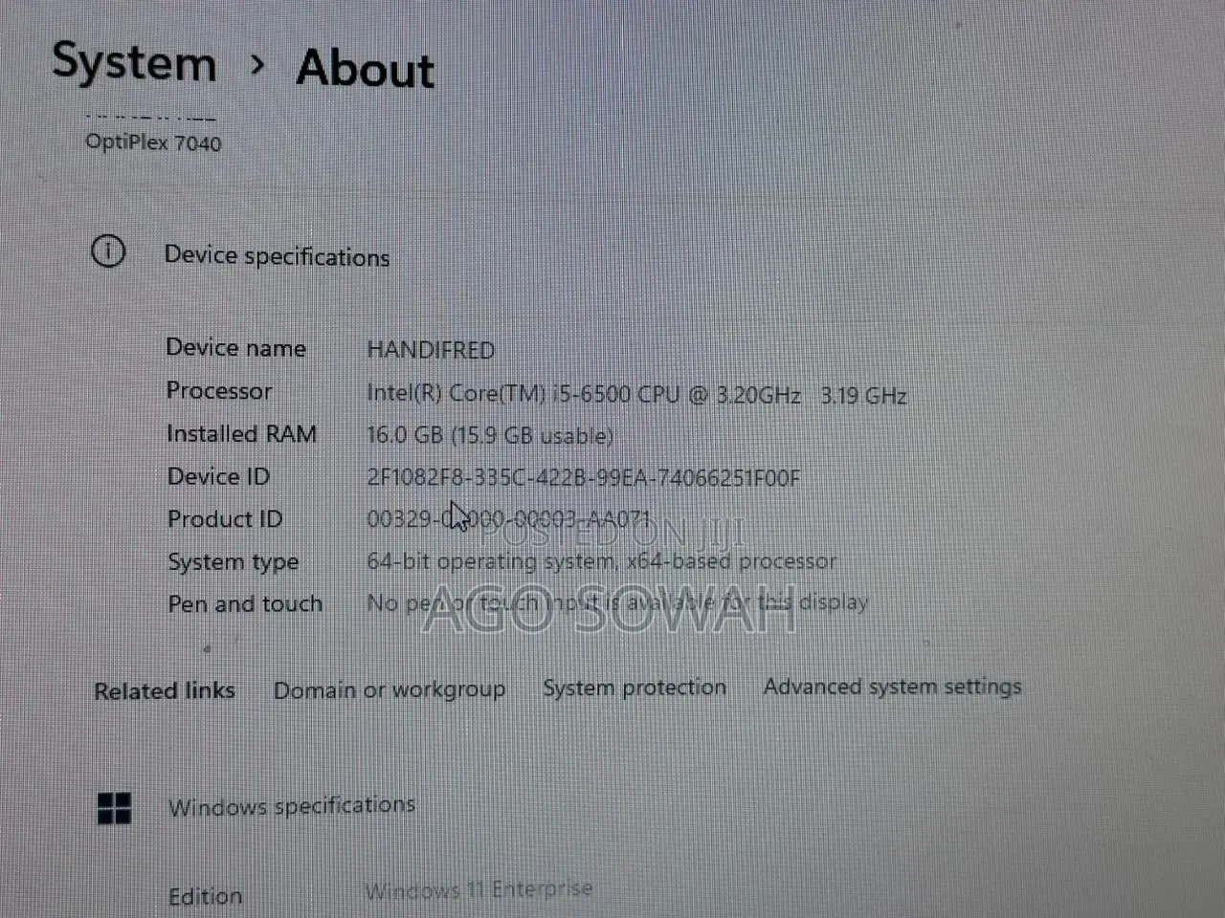Open Advanced system settings link
The image size is (1225, 918).
tap(892, 687)
